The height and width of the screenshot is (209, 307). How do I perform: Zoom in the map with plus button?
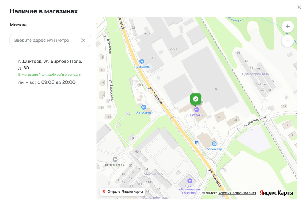click(x=287, y=26)
